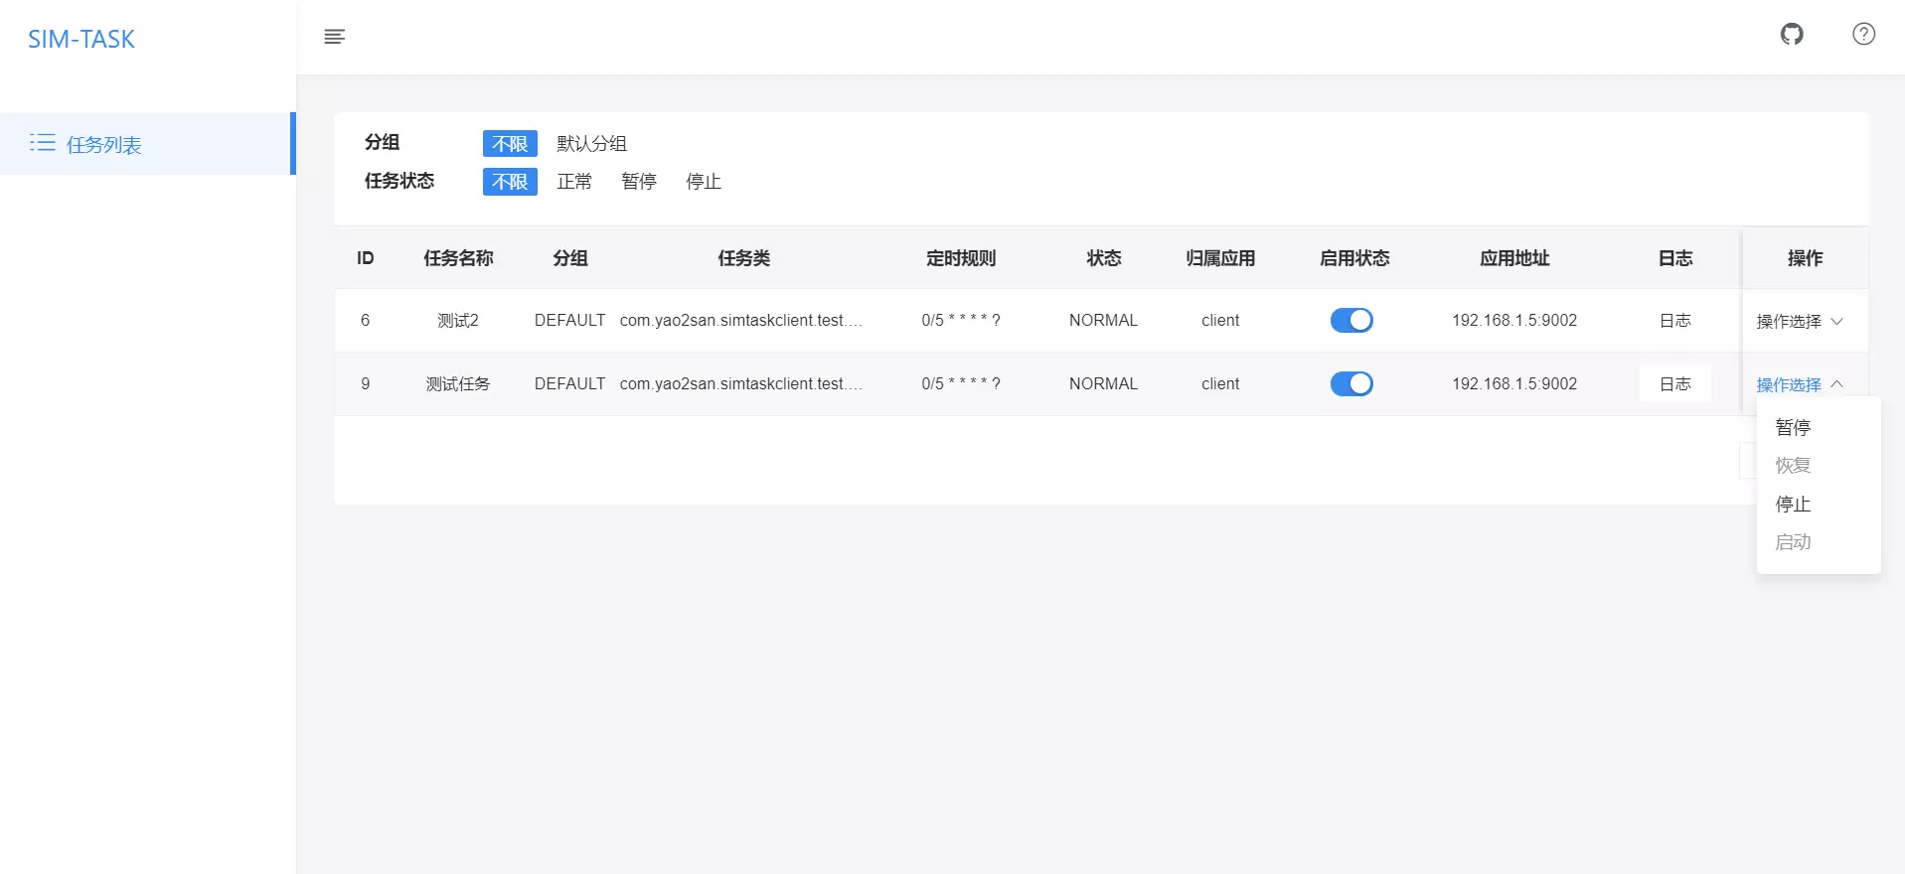Select 不限 filter for 分组

click(x=510, y=144)
